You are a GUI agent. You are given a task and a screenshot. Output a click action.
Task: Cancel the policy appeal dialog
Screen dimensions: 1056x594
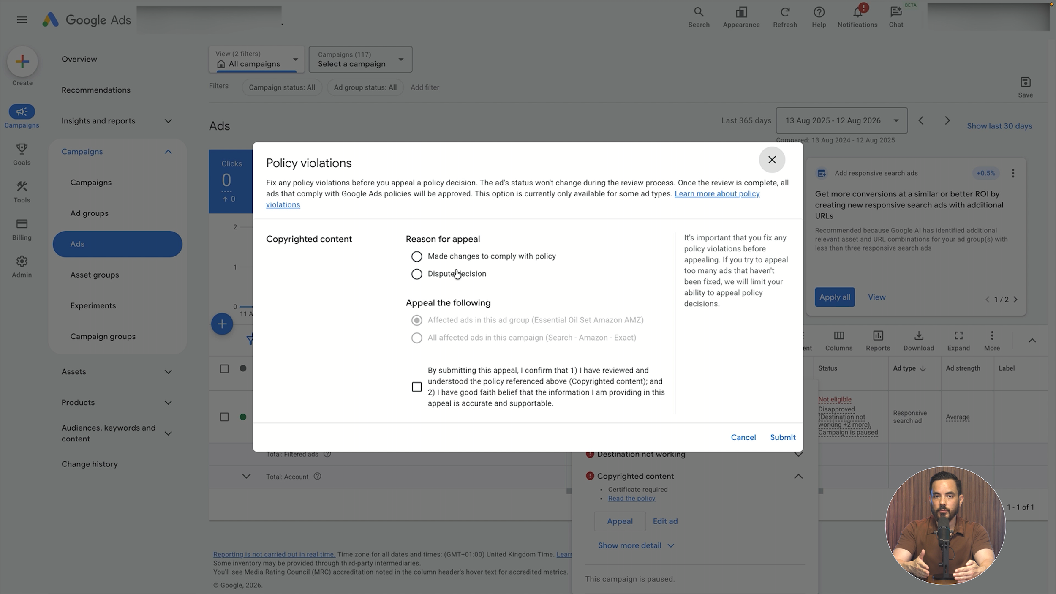(x=743, y=437)
